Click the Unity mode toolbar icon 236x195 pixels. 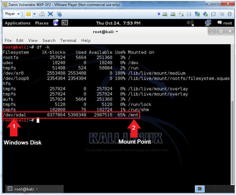point(59,14)
